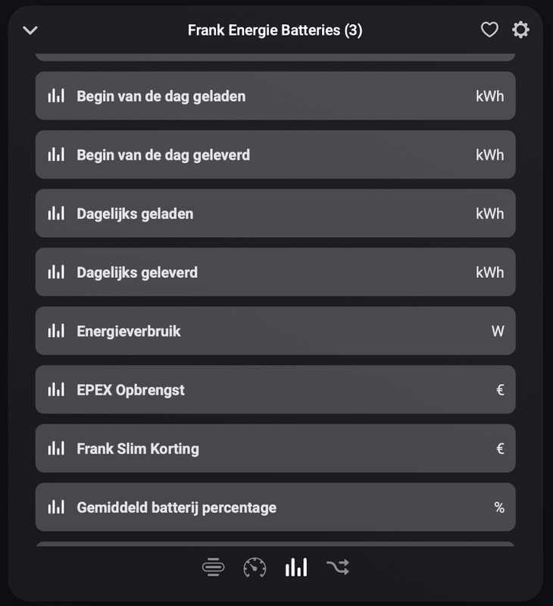Click the bar chart icon beside EPEX Opbrengst

tap(57, 389)
